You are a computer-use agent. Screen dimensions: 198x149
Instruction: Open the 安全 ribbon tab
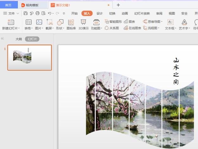(184, 13)
